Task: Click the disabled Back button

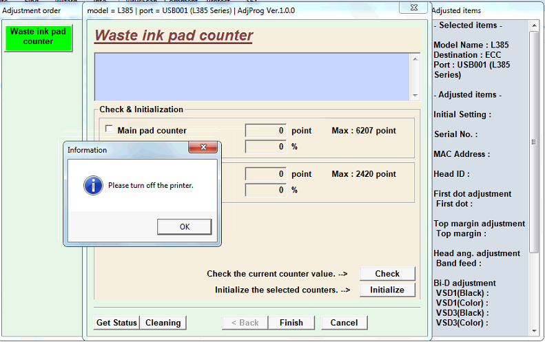Action: pyautogui.click(x=245, y=323)
